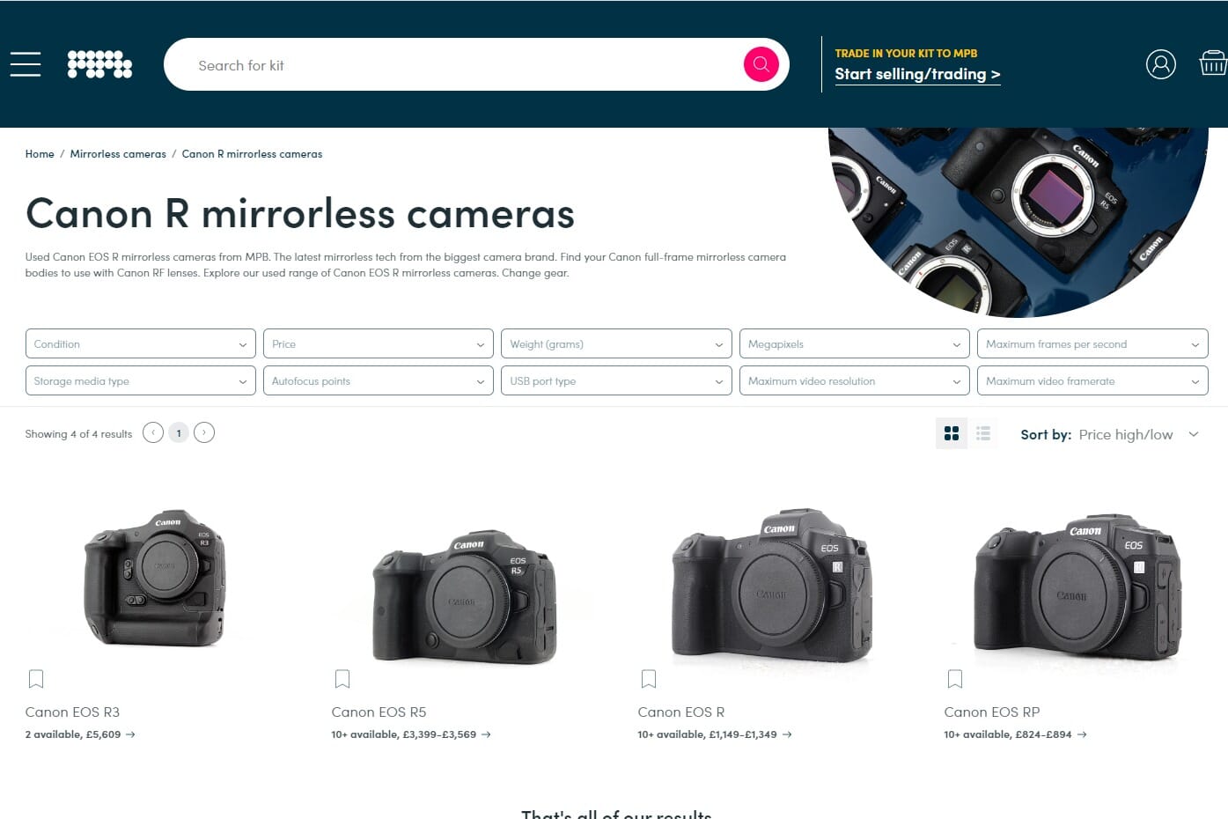Screen dimensions: 1228x819
Task: Go to next results page arrow
Action: tap(204, 432)
